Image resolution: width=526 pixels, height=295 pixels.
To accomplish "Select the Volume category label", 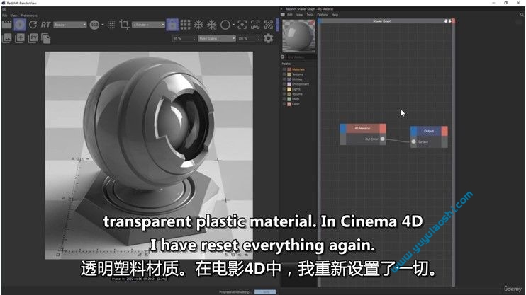I will (x=297, y=94).
